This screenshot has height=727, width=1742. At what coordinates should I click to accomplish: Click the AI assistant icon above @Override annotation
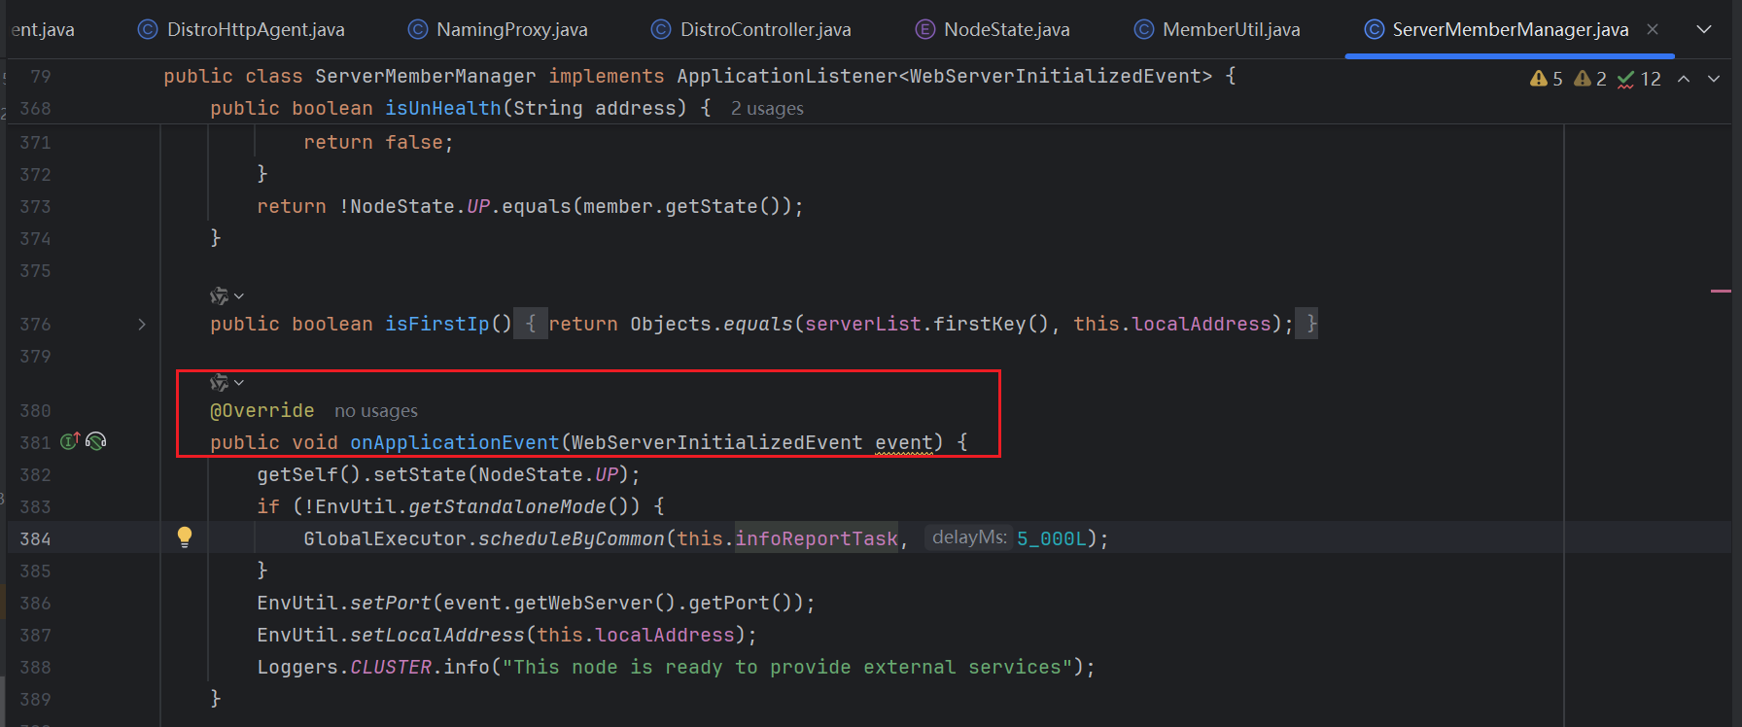coord(220,383)
